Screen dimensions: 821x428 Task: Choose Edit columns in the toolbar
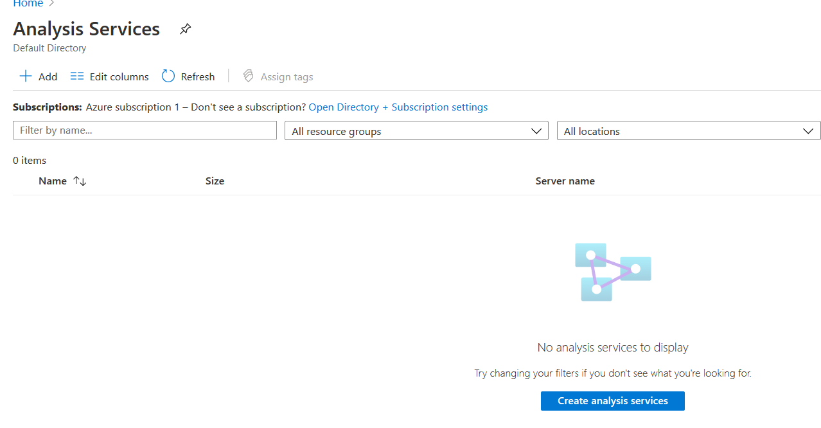pyautogui.click(x=119, y=77)
